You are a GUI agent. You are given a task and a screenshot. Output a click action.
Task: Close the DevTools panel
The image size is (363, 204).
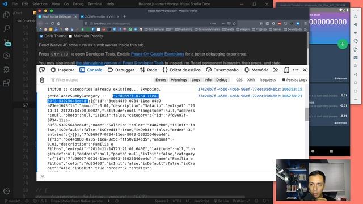coord(305,70)
